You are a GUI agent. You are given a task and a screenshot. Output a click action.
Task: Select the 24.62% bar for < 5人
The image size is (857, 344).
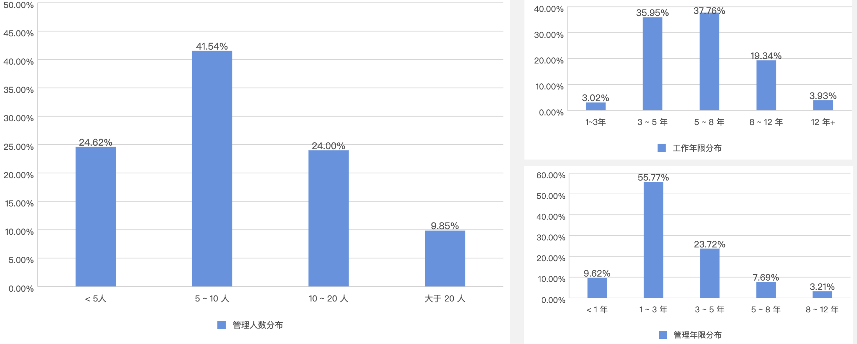click(95, 217)
